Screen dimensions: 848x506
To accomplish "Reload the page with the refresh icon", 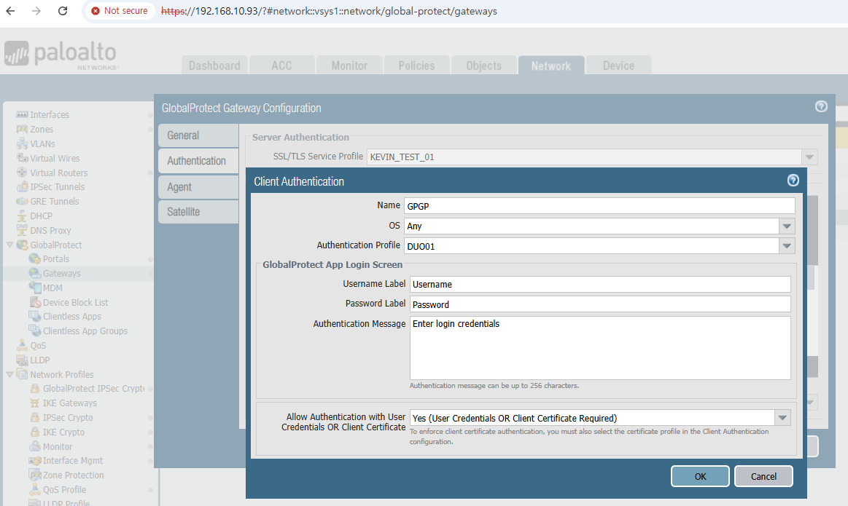I will coord(63,11).
